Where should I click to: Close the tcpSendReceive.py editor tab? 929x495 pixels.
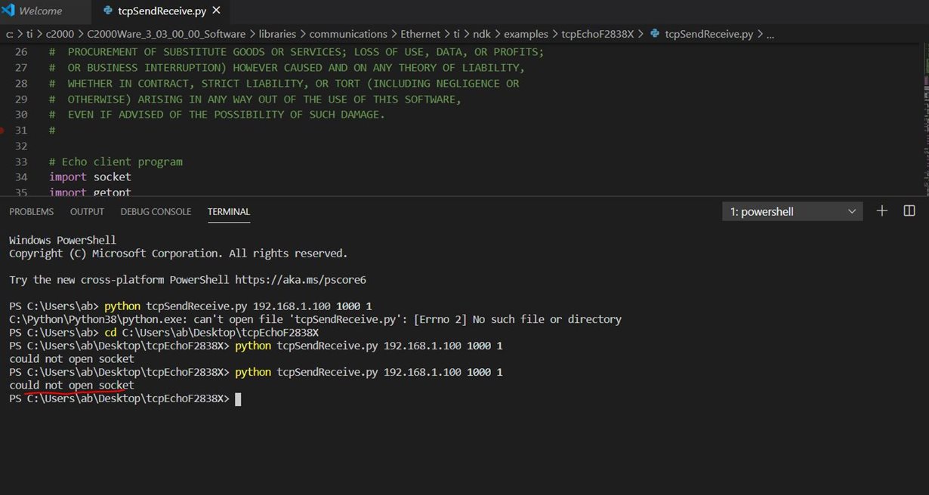217,11
